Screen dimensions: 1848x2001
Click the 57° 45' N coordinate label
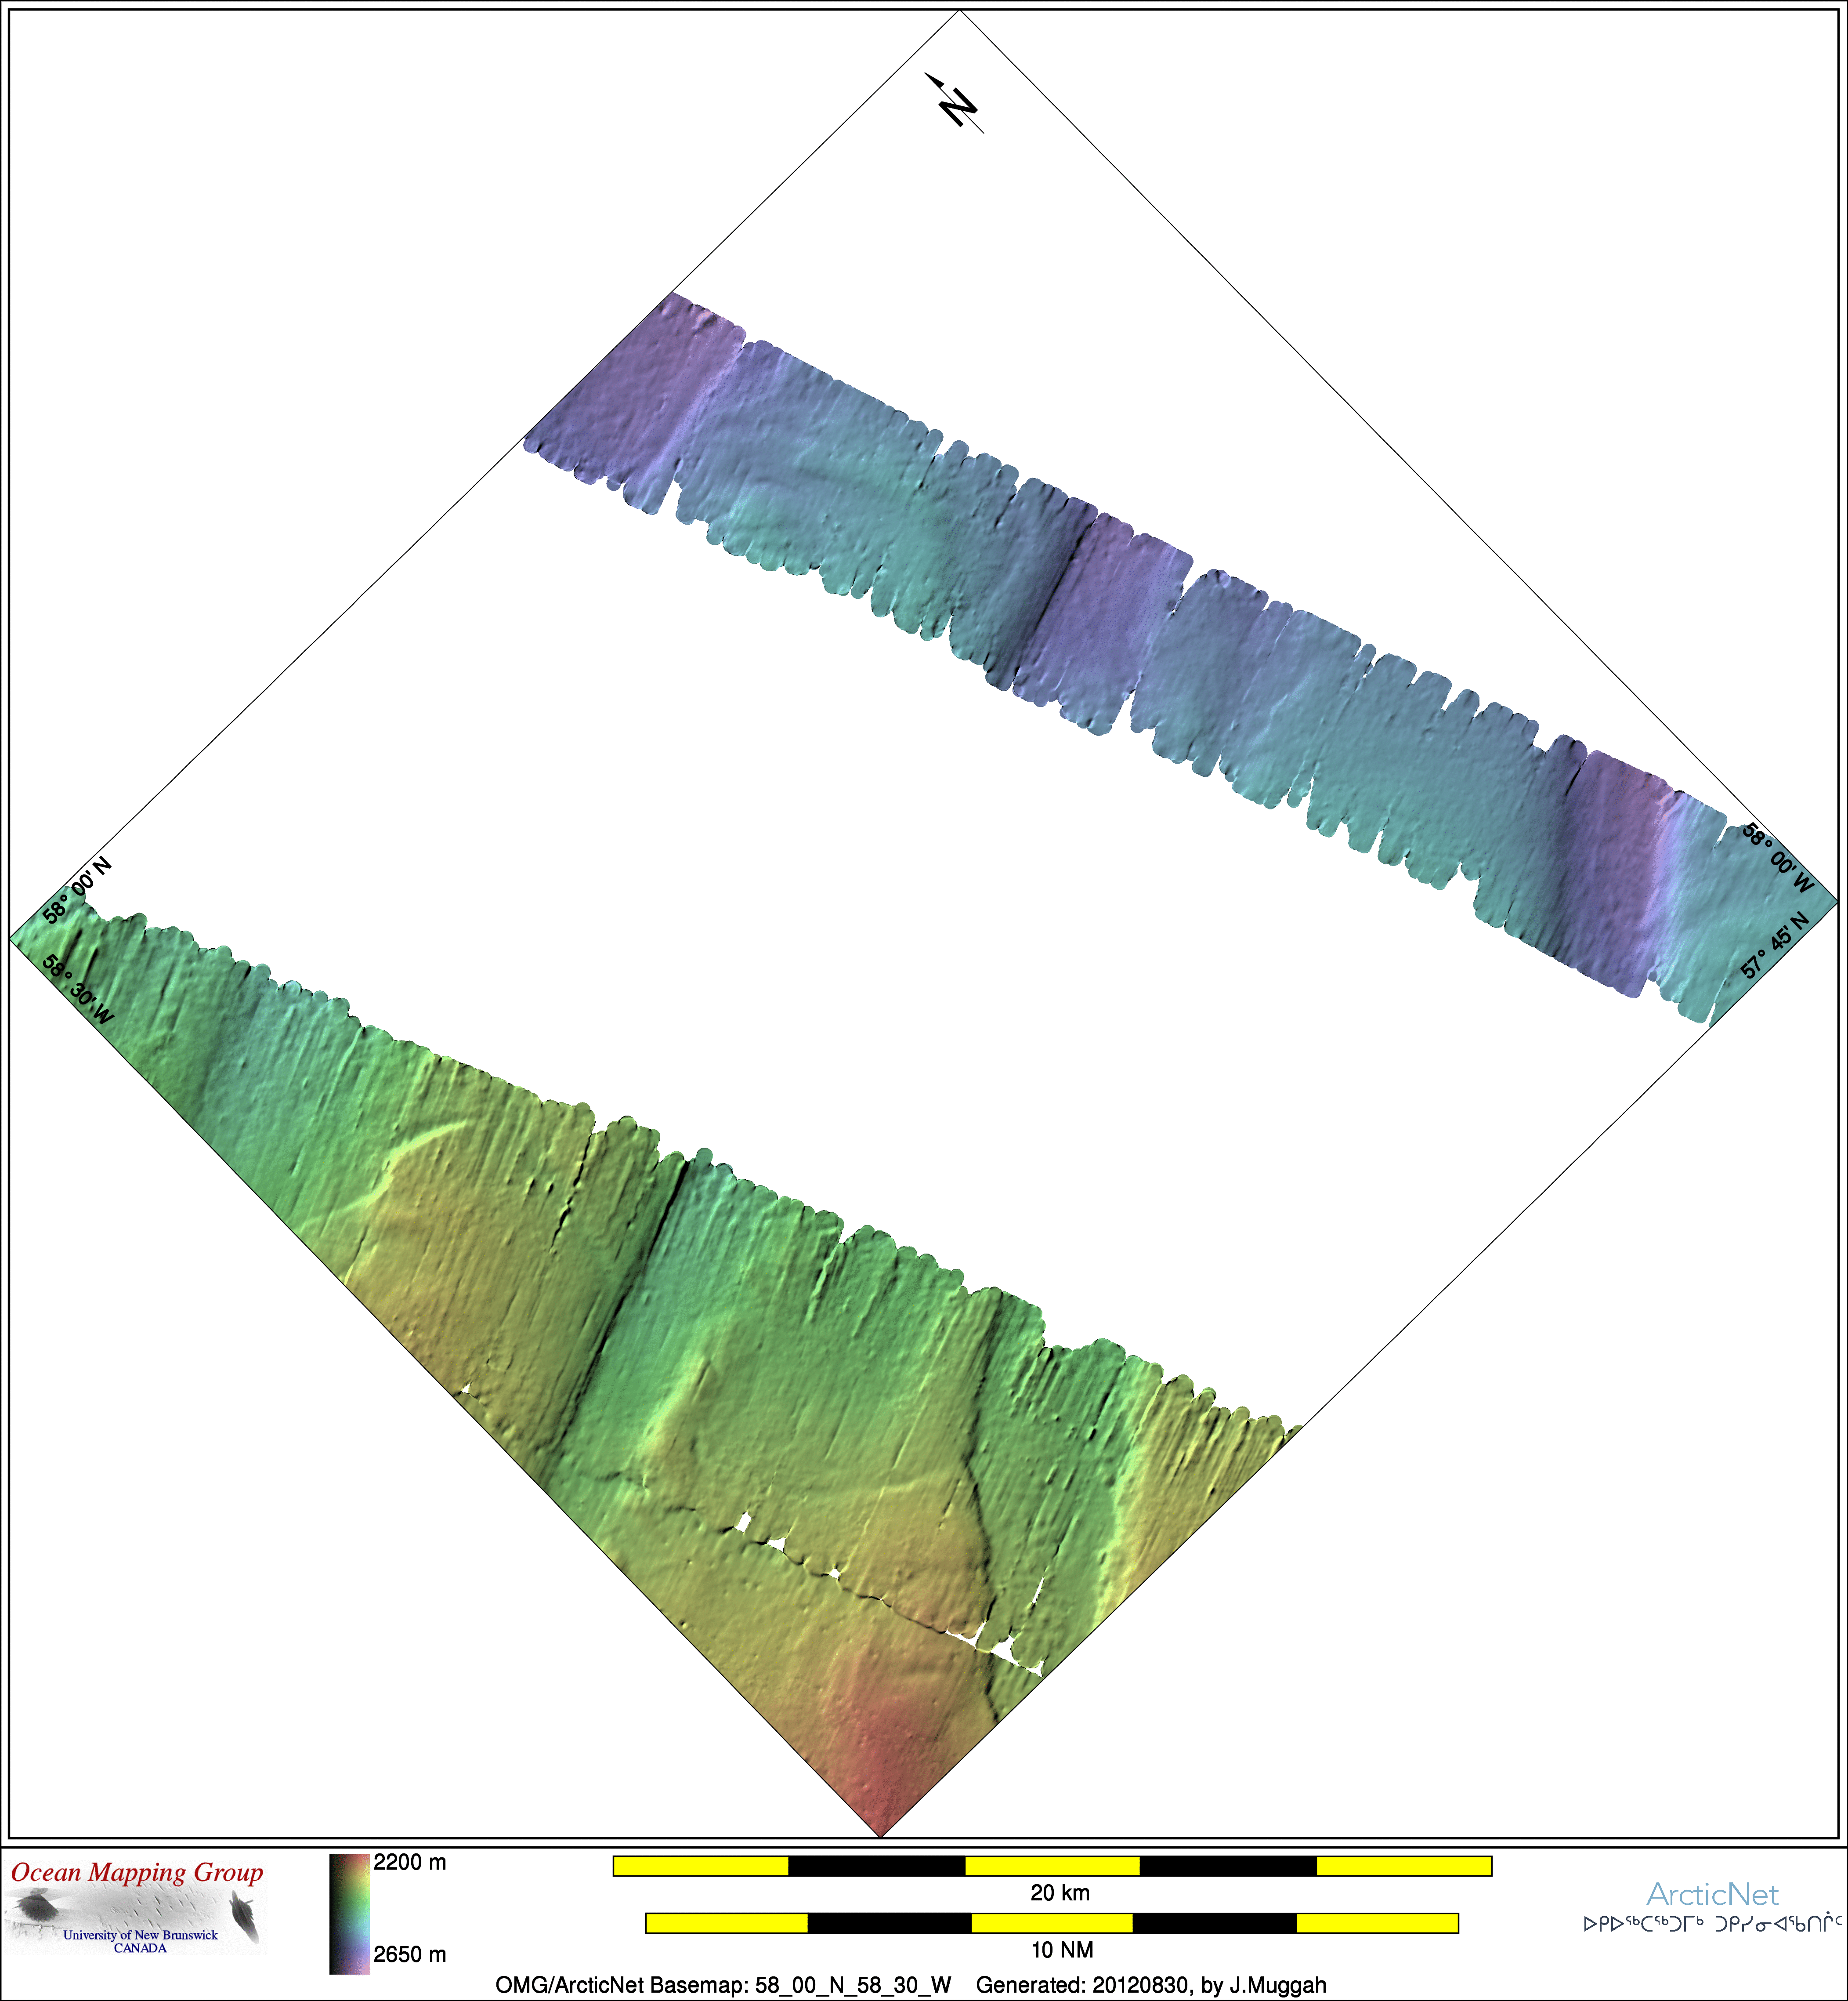[x=1775, y=946]
